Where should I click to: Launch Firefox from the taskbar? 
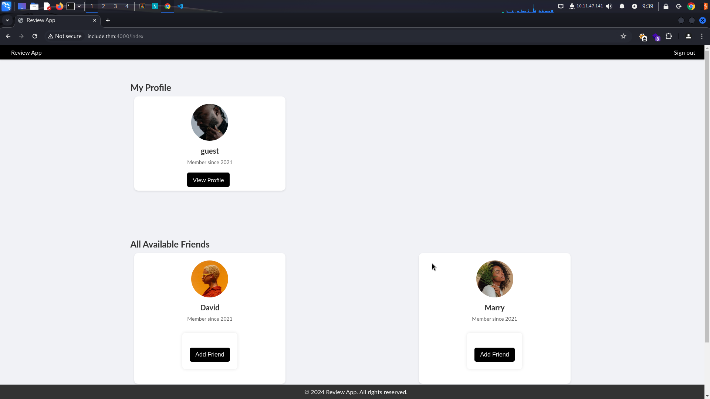59,6
